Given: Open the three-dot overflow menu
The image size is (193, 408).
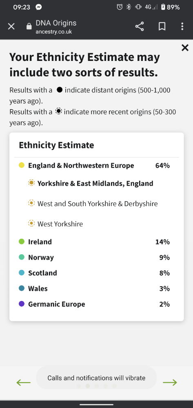Looking at the screenshot, I should coord(182,26).
